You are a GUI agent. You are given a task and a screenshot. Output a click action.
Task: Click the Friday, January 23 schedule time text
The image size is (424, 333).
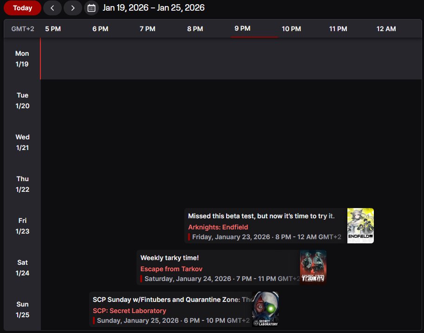(267, 237)
